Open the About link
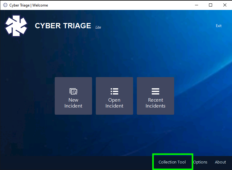The height and width of the screenshot is (170, 232). click(x=220, y=162)
